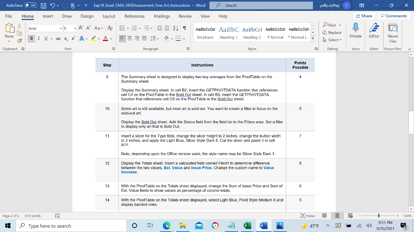Open the Select dropdown in Editing

pyautogui.click(x=334, y=40)
